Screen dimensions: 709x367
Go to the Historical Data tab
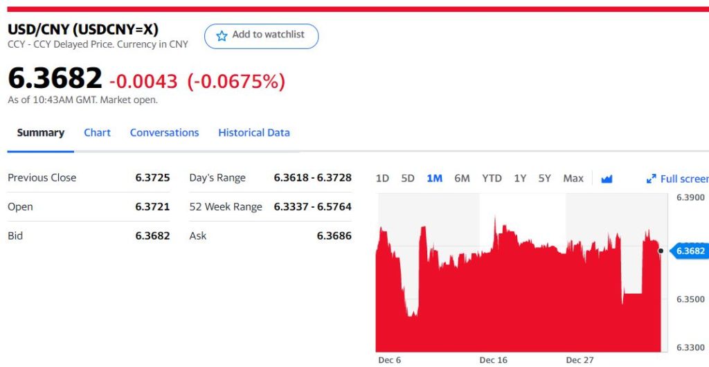pyautogui.click(x=253, y=132)
